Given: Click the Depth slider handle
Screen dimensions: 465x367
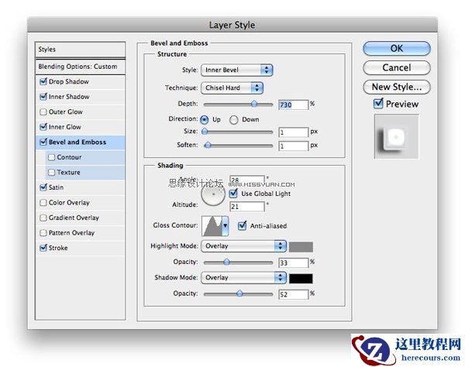Looking at the screenshot, I should [254, 104].
